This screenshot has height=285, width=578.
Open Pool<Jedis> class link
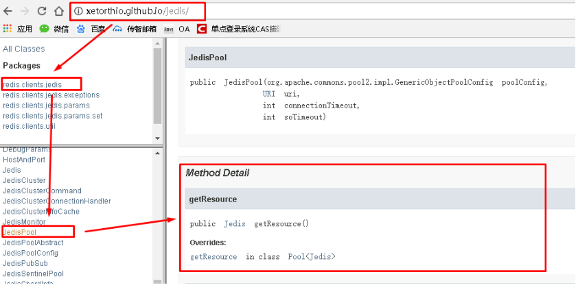312,257
